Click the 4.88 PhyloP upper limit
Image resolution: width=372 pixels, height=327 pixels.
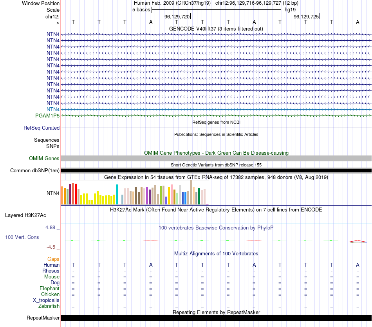(50, 228)
